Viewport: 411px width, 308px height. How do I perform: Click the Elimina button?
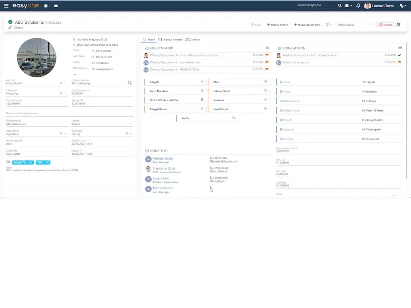pos(385,25)
